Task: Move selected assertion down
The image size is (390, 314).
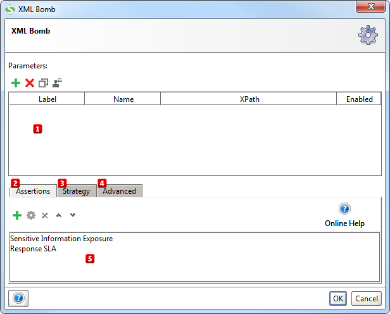Action: tap(73, 215)
